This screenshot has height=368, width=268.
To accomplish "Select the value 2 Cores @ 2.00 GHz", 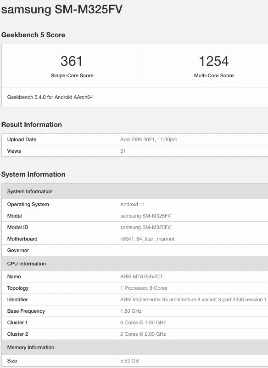I will [x=143, y=334].
